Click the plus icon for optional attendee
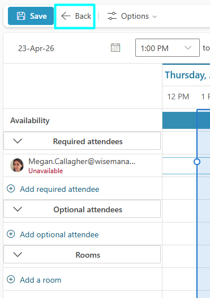210x298 pixels. point(11,234)
